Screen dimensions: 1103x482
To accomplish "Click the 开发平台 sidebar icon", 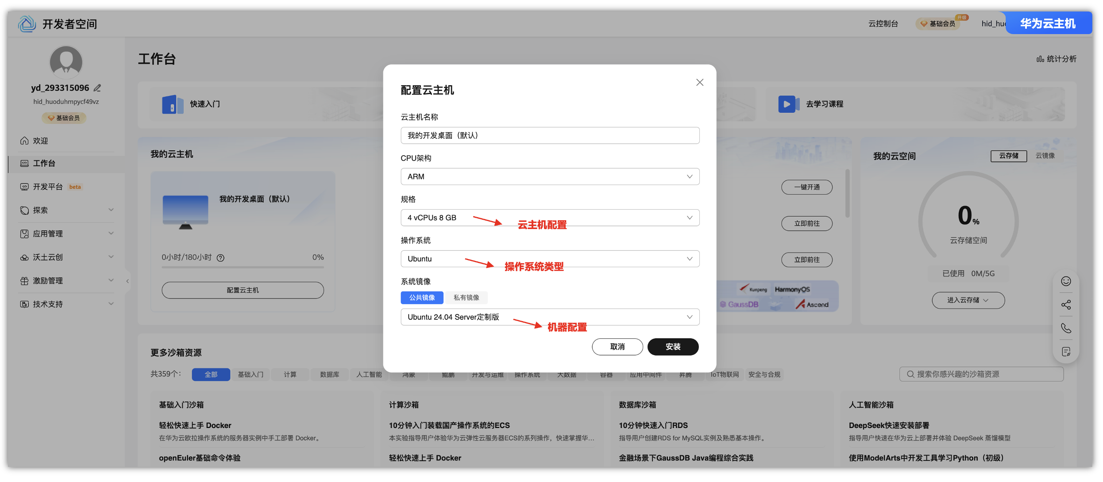I will (x=24, y=187).
